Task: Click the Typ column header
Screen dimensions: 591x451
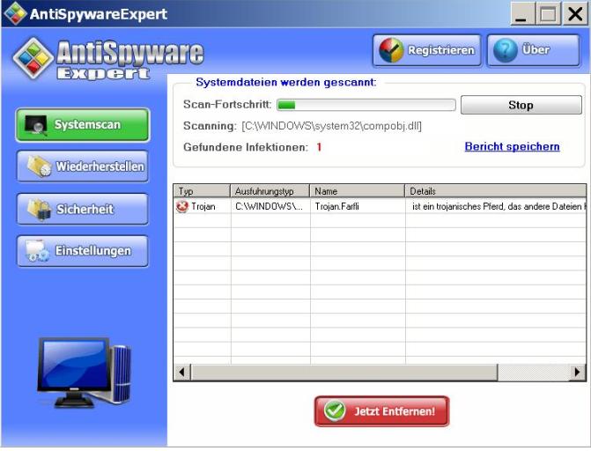Action: (202, 191)
